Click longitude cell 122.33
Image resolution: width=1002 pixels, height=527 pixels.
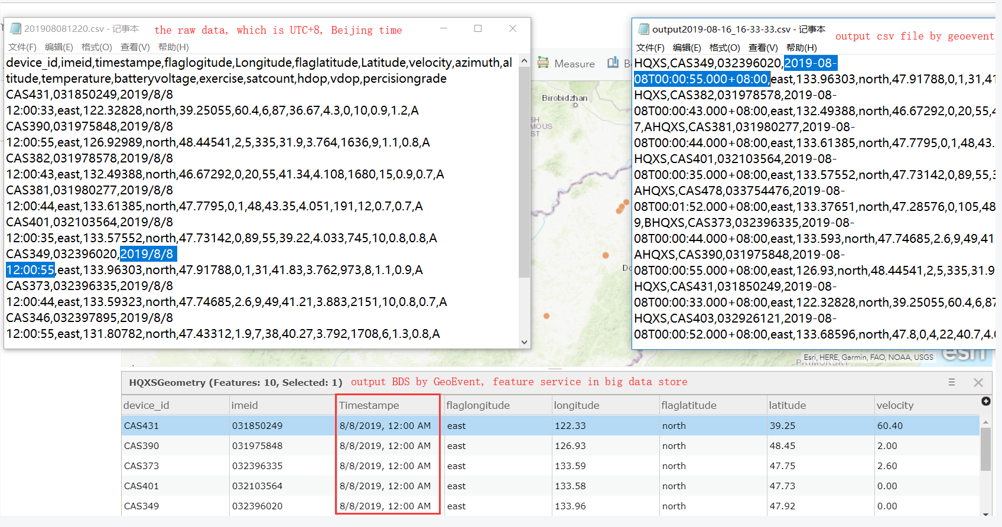(x=606, y=425)
